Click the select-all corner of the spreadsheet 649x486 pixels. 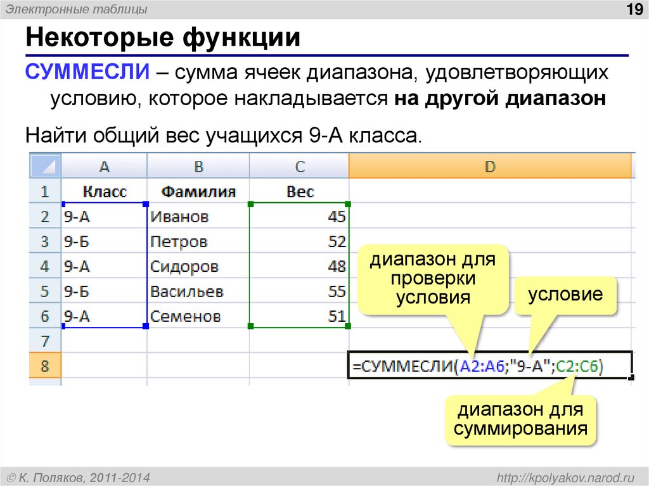(x=45, y=166)
